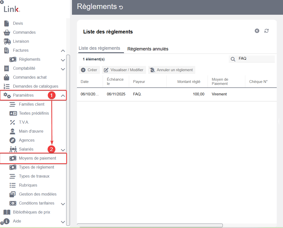Click the search magnifier icon

pos(233,59)
